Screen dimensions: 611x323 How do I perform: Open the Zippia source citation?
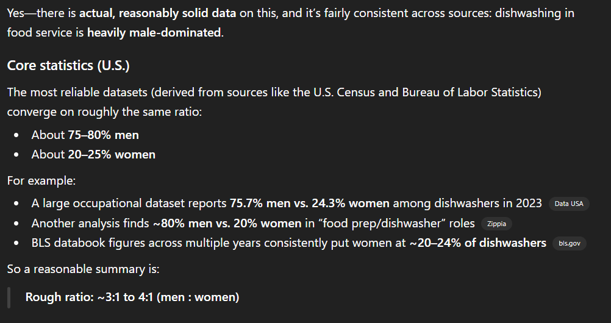(x=496, y=224)
